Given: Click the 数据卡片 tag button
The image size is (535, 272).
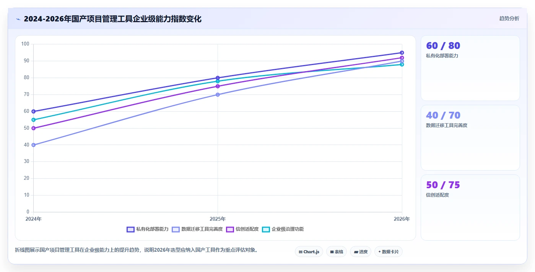Looking at the screenshot, I should click(x=389, y=252).
